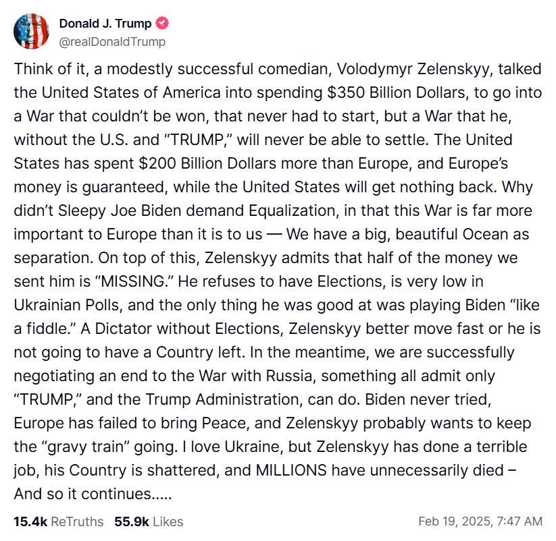Click the opening words "Think of it"
This screenshot has height=541, width=556.
(49, 69)
